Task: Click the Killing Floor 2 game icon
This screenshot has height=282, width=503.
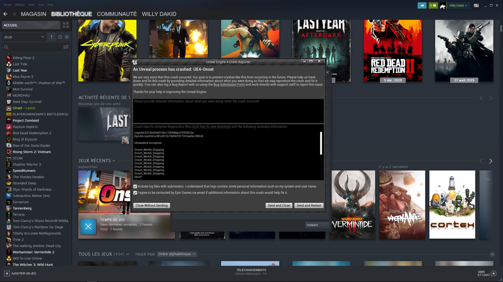Action: pyautogui.click(x=9, y=58)
